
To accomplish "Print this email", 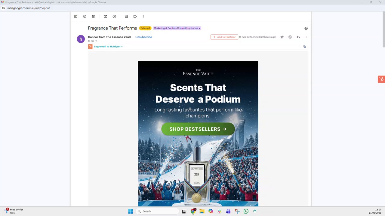I will click(306, 28).
